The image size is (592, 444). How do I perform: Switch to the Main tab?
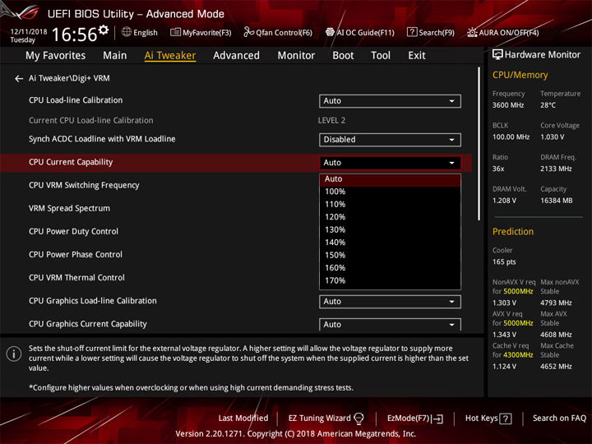click(x=115, y=56)
